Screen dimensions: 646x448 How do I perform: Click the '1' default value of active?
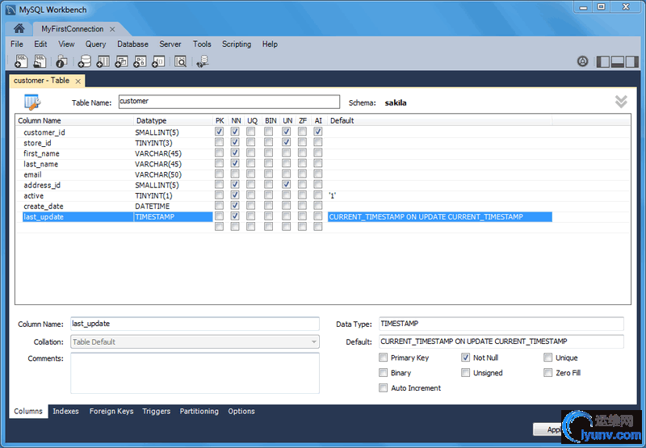(x=333, y=196)
